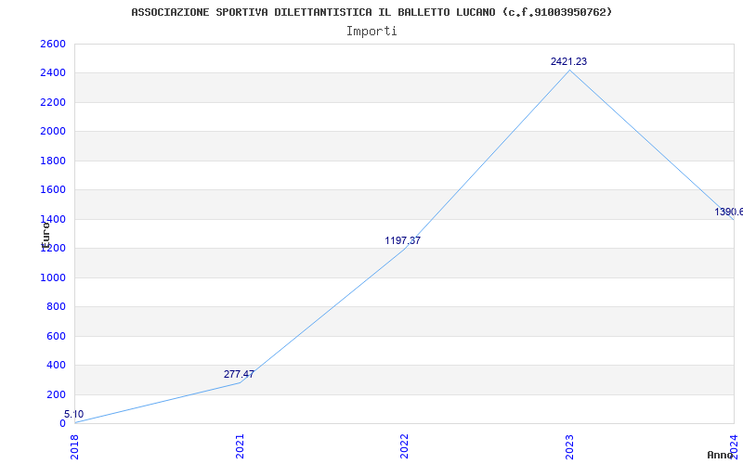
Task: Click the 1600 y-axis tick label
Action: click(x=53, y=190)
